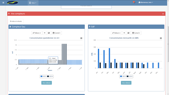Open the Valeurs dropdown in Compteur Eau

point(37,33)
